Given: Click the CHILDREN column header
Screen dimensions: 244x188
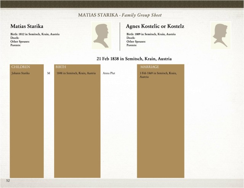Looking at the screenshot, I should (21, 67).
